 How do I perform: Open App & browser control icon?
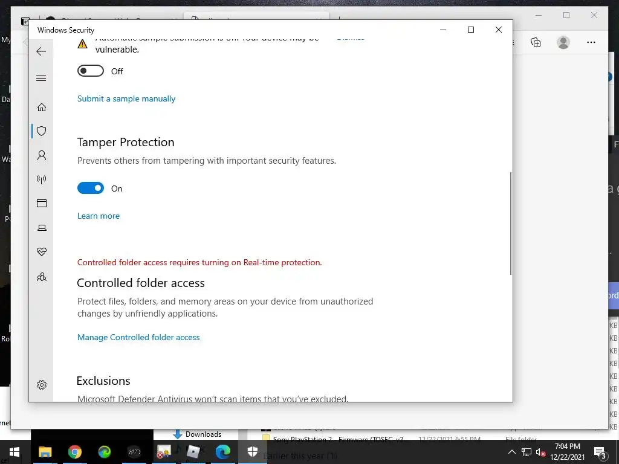(42, 203)
